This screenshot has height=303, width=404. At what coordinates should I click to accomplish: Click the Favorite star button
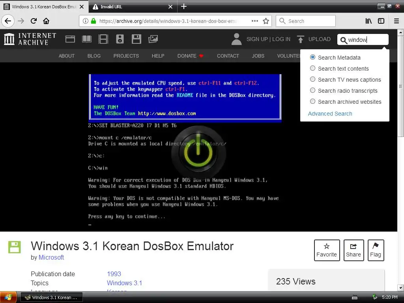tap(327, 250)
